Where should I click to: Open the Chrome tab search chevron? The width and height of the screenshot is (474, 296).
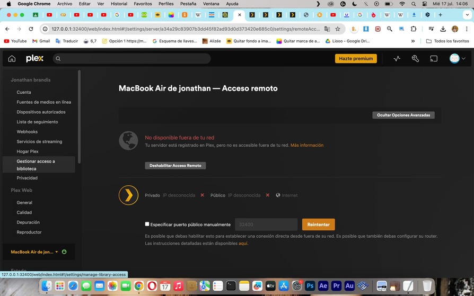click(x=467, y=15)
